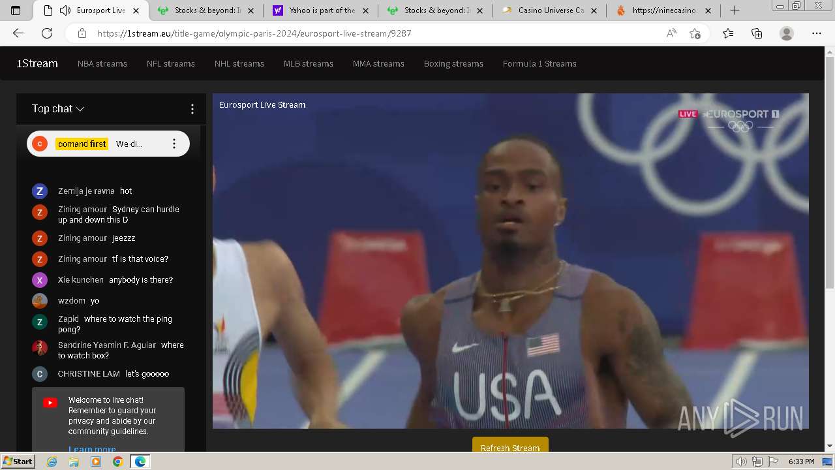835x470 pixels.
Task: Open File Explorer from the taskbar
Action: pyautogui.click(x=74, y=462)
